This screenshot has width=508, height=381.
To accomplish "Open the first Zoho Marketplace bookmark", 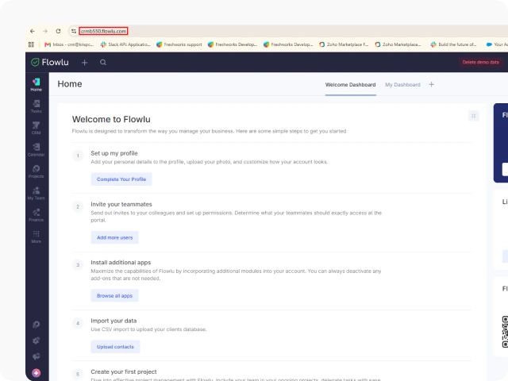I will 344,44.
